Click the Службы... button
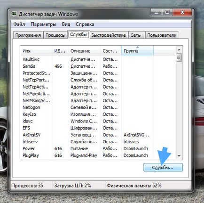The image size is (204, 203). [163, 167]
